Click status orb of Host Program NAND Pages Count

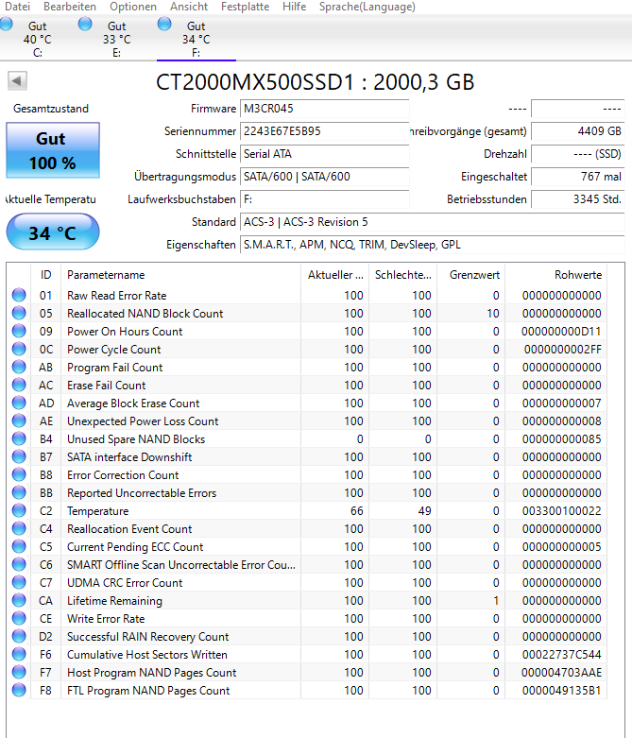[x=19, y=672]
